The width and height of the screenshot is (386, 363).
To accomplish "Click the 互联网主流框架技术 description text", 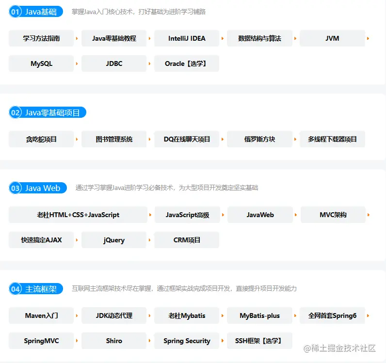I will 184,288.
